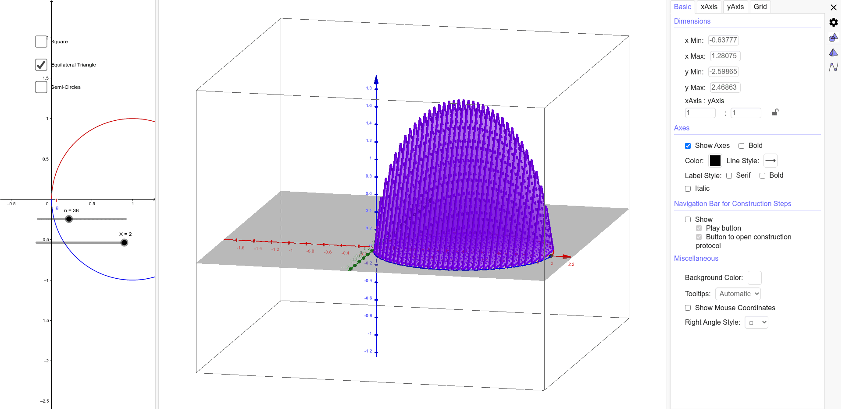842x410 pixels.
Task: Uncheck the Equilateral Triangle checkbox
Action: [41, 64]
